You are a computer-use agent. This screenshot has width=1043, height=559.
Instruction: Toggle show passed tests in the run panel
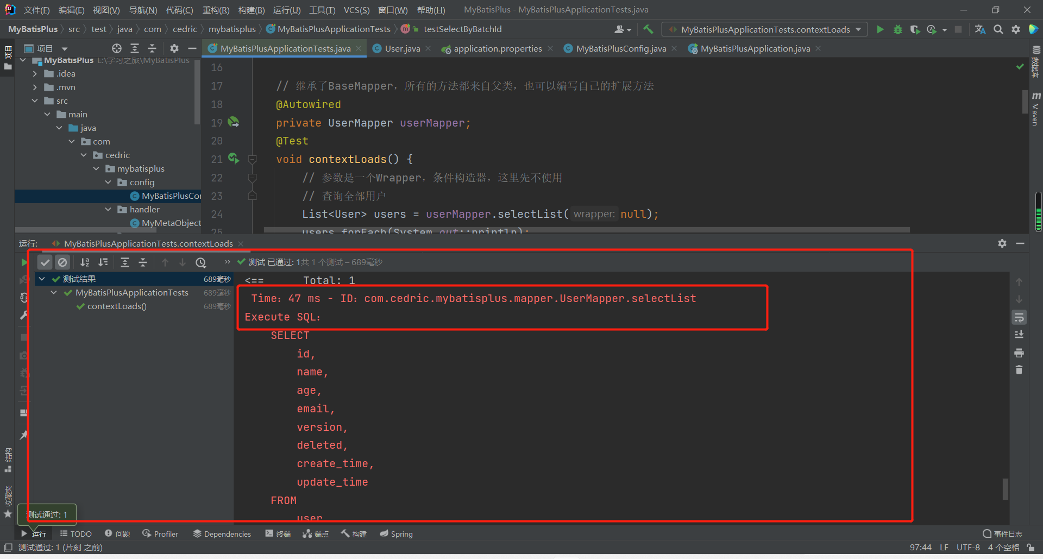45,262
